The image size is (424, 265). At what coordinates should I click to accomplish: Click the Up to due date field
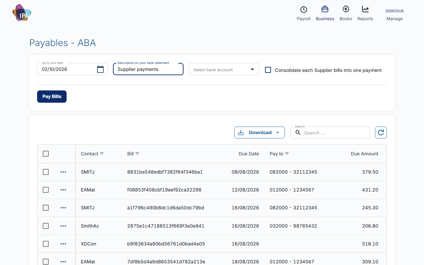(x=72, y=69)
